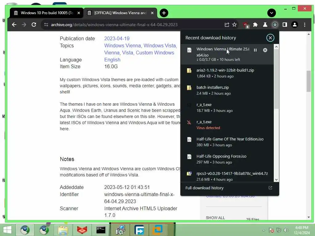The height and width of the screenshot is (236, 315).
Task: Open the Custom Windows topic link
Action: coord(155,53)
